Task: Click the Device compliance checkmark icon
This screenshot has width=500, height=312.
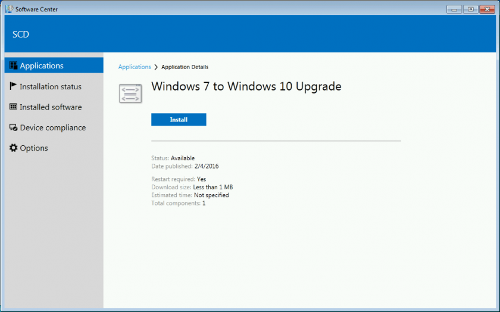Action: coord(13,127)
